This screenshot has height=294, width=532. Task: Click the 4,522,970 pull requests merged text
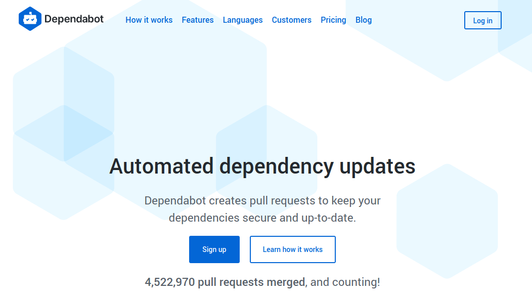[225, 282]
